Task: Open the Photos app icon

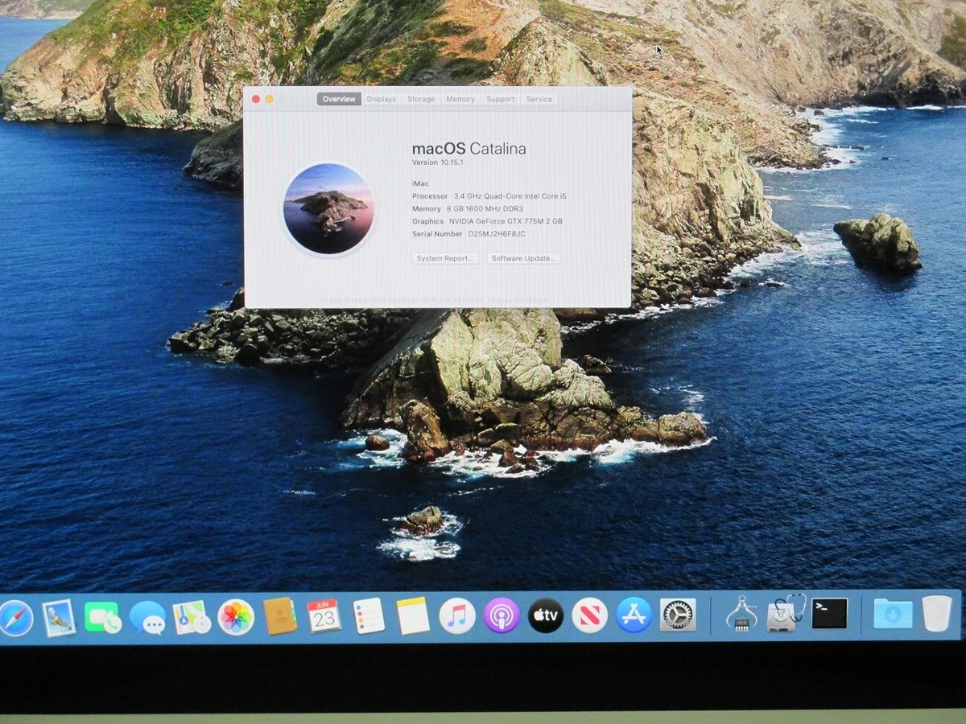Action: 236,618
